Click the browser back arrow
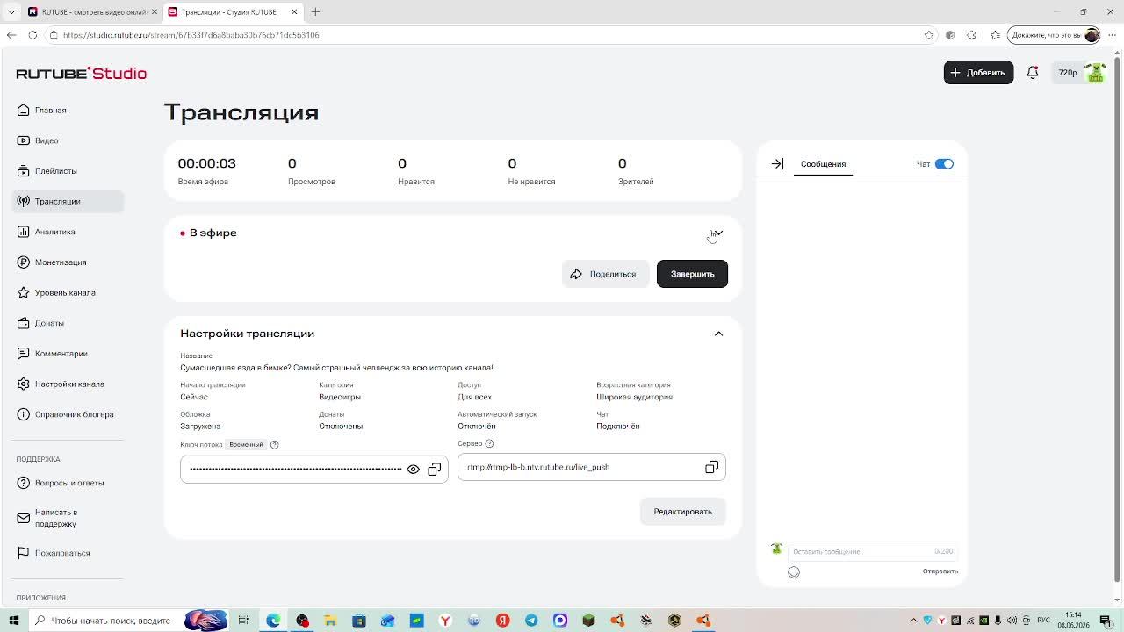The height and width of the screenshot is (632, 1124). pyautogui.click(x=11, y=35)
